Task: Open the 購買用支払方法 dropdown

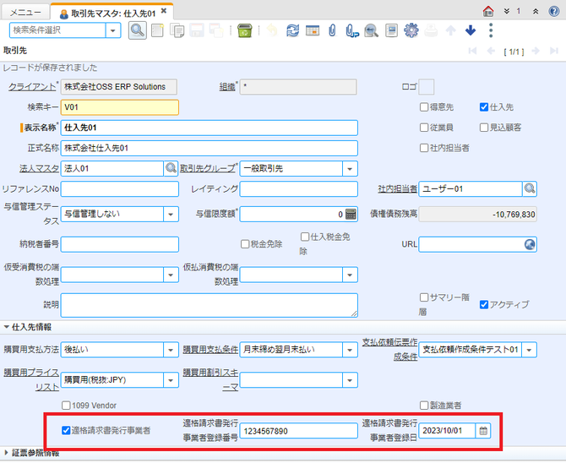Action: pos(171,350)
